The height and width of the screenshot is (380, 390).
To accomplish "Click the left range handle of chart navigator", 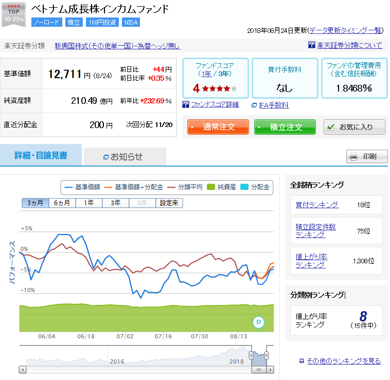I will (251, 355).
